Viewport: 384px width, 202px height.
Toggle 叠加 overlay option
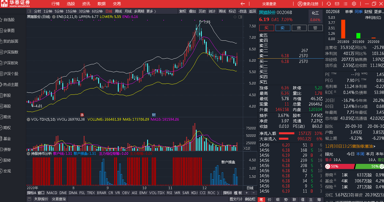(192, 11)
